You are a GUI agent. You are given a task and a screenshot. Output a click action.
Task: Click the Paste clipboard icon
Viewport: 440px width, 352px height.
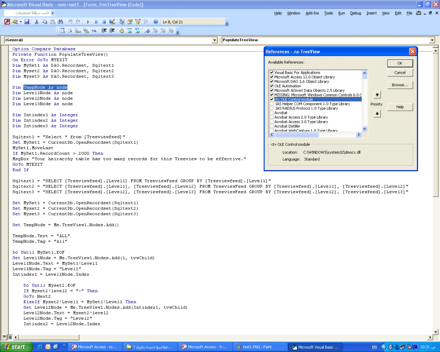[53, 22]
